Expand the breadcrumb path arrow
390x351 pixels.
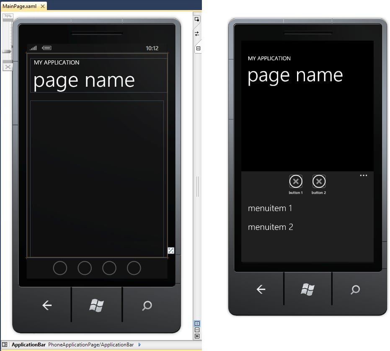click(139, 345)
